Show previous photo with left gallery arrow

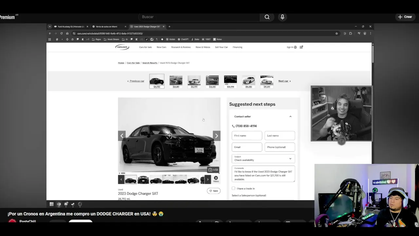122,136
